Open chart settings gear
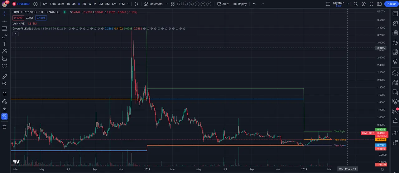399x173 pixels. click(x=363, y=4)
